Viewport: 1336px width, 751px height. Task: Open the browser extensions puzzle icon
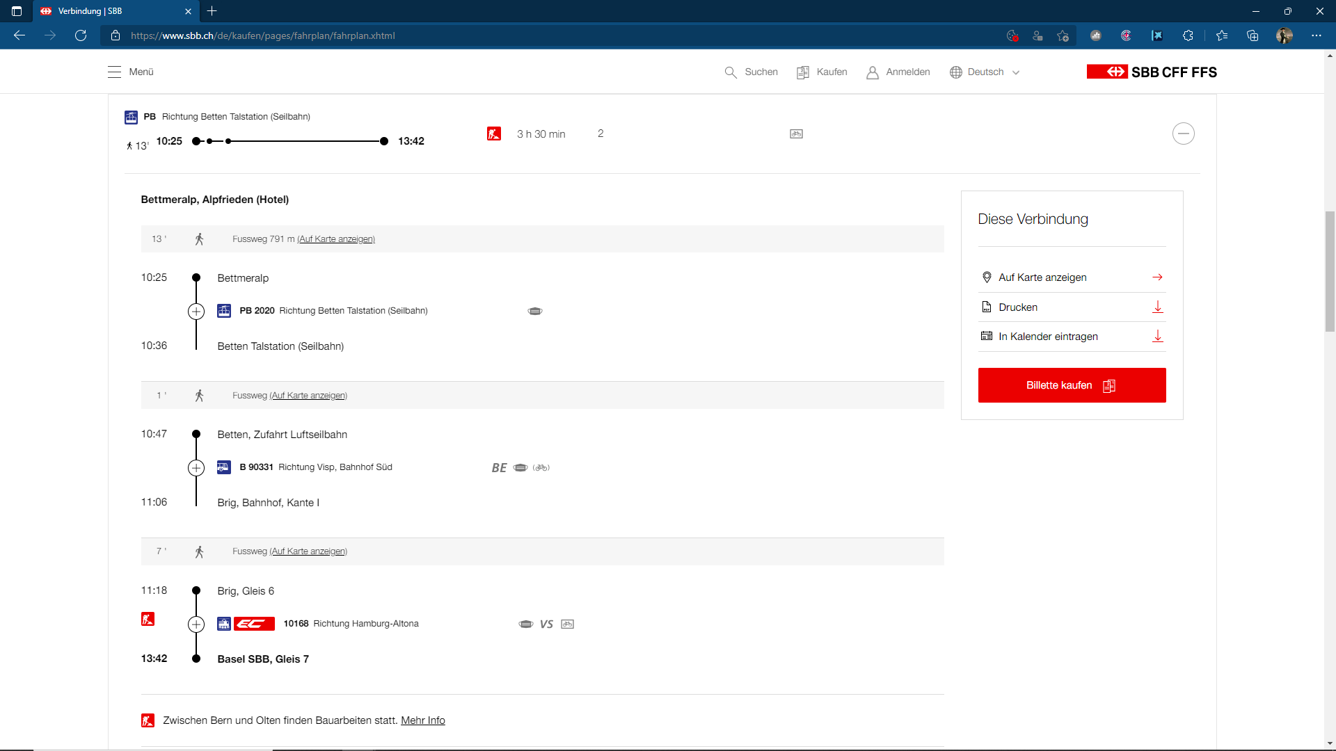[x=1188, y=35]
